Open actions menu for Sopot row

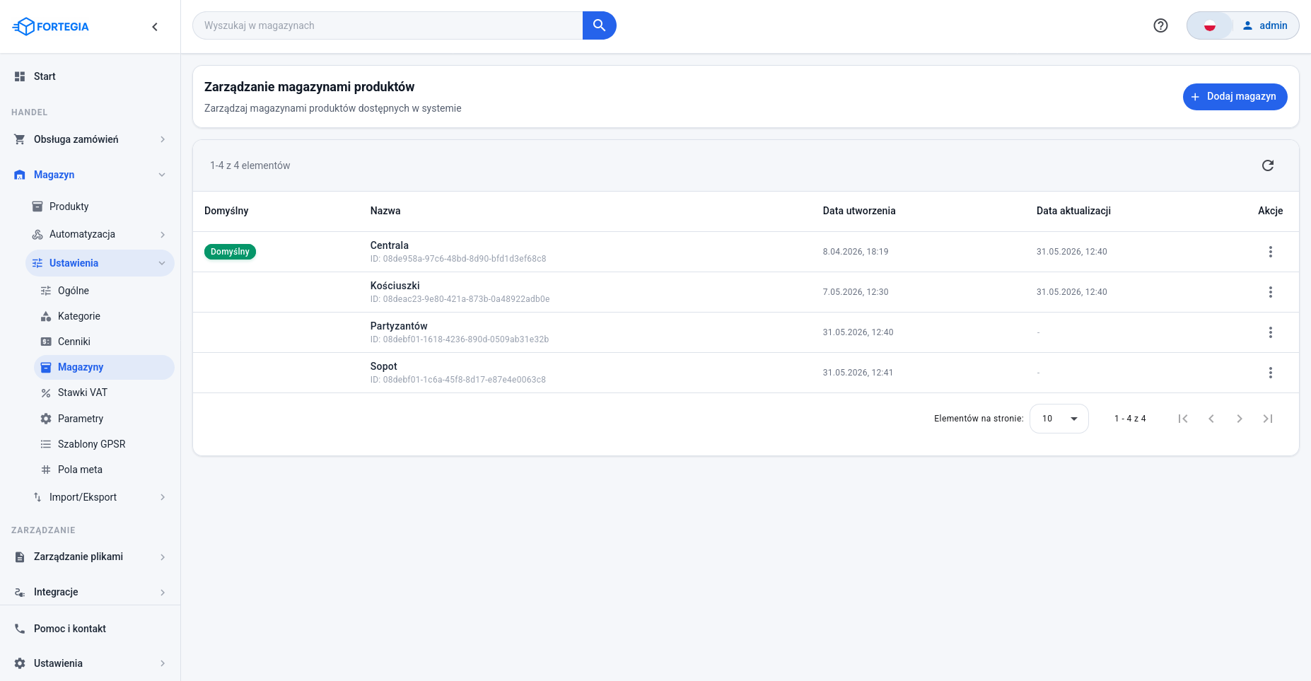1271,373
